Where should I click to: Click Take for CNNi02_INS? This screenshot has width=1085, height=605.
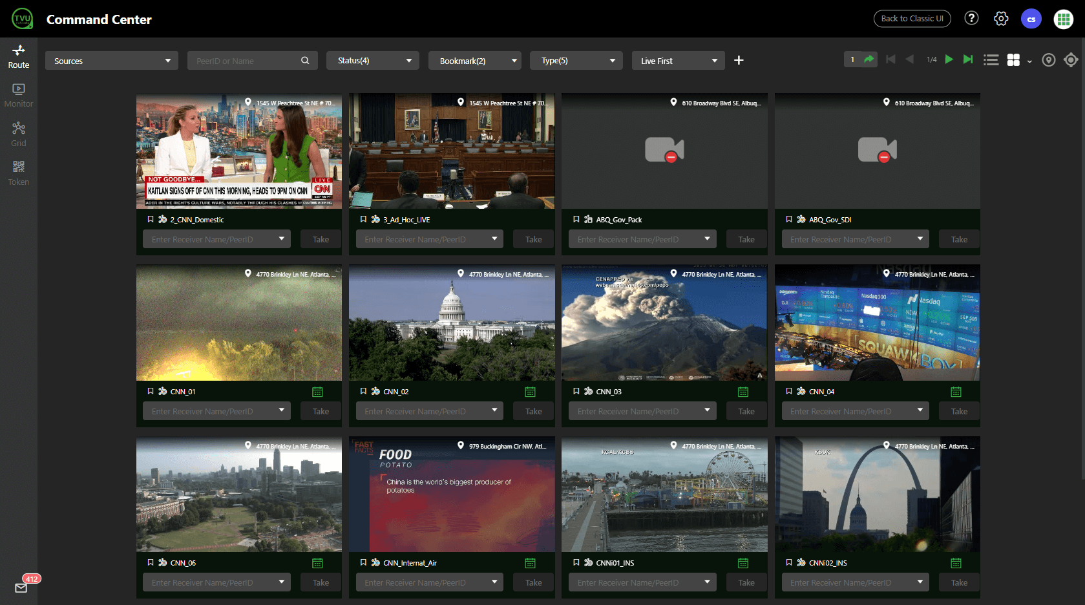point(960,582)
